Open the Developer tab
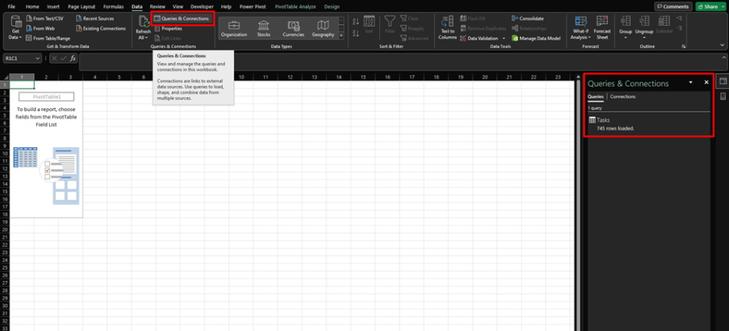 click(x=203, y=6)
